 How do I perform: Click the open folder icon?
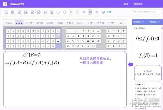[x=6, y=12]
